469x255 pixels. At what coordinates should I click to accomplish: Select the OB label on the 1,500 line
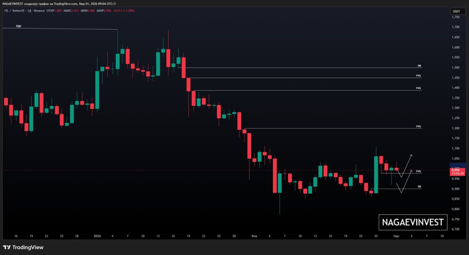pyautogui.click(x=419, y=66)
